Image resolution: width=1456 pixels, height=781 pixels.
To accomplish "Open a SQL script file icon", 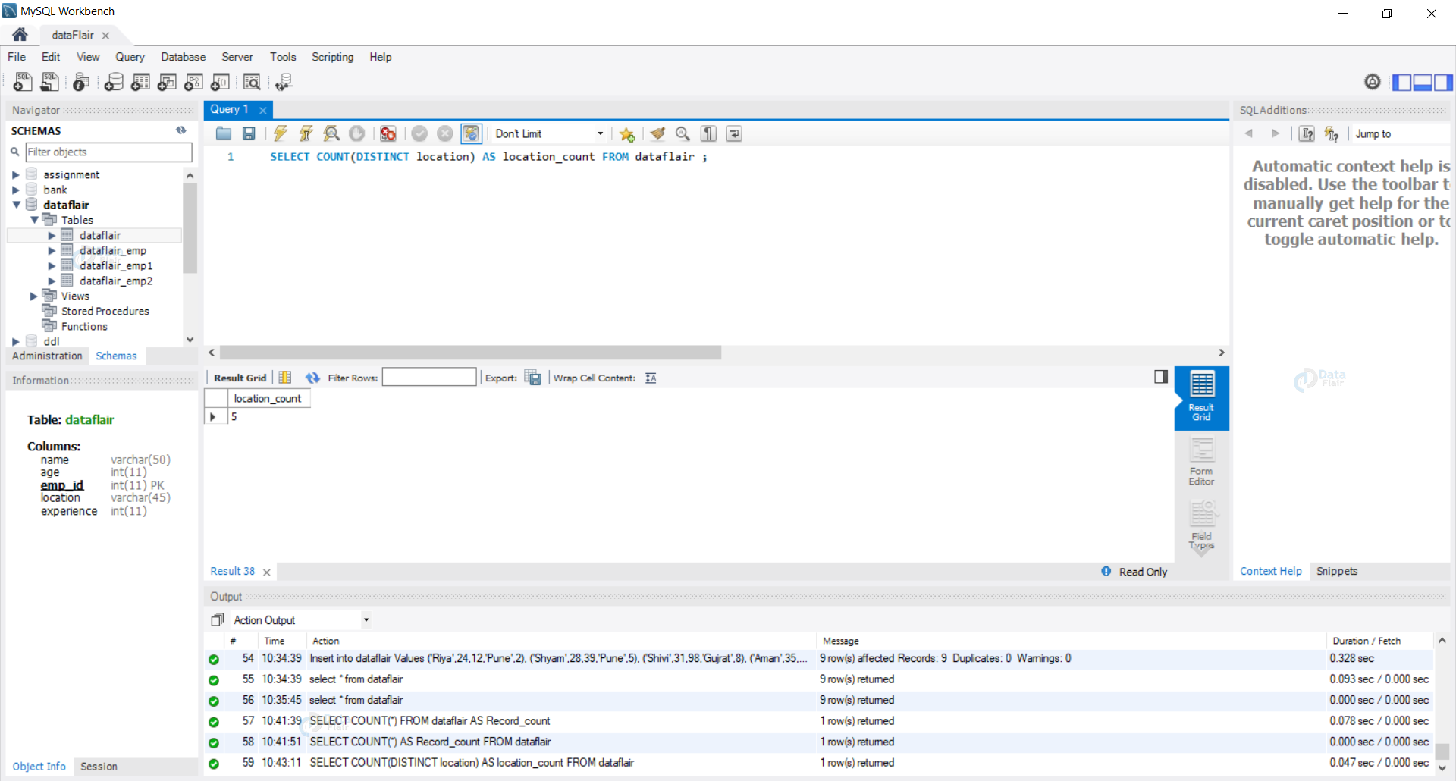I will (50, 82).
